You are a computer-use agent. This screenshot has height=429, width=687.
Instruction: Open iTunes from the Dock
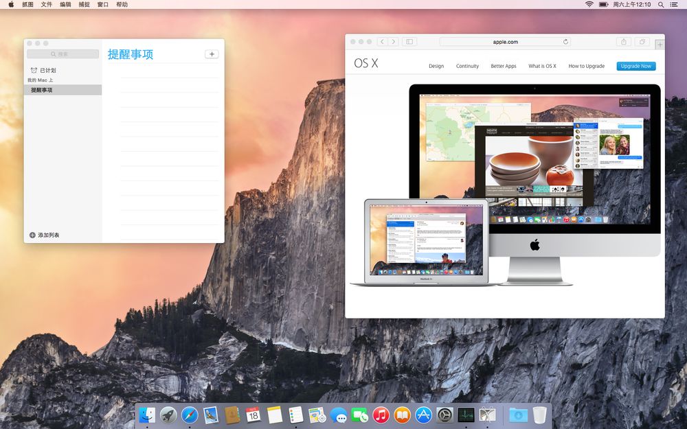(381, 415)
